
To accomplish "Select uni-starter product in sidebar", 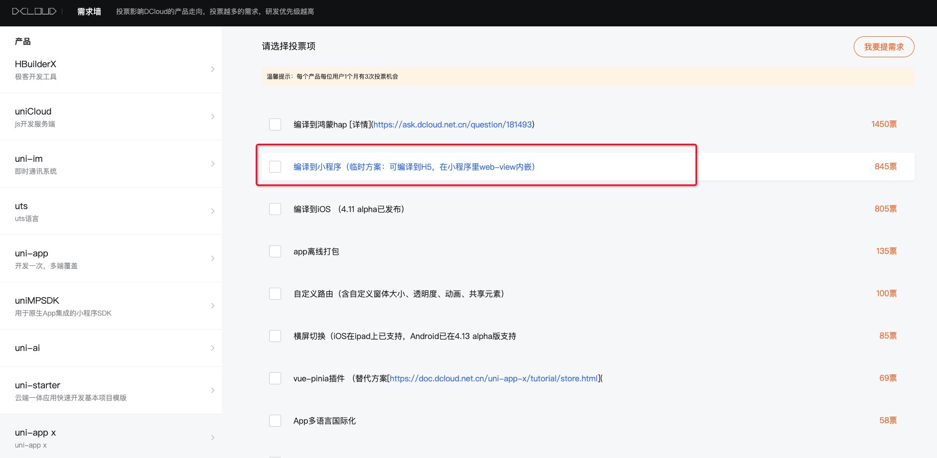I will [x=111, y=390].
